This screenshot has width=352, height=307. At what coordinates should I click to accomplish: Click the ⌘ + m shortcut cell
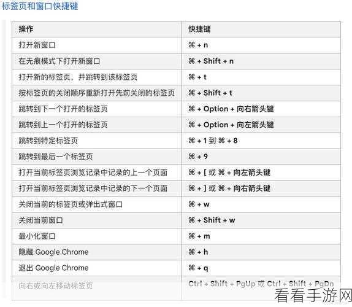coord(261,236)
